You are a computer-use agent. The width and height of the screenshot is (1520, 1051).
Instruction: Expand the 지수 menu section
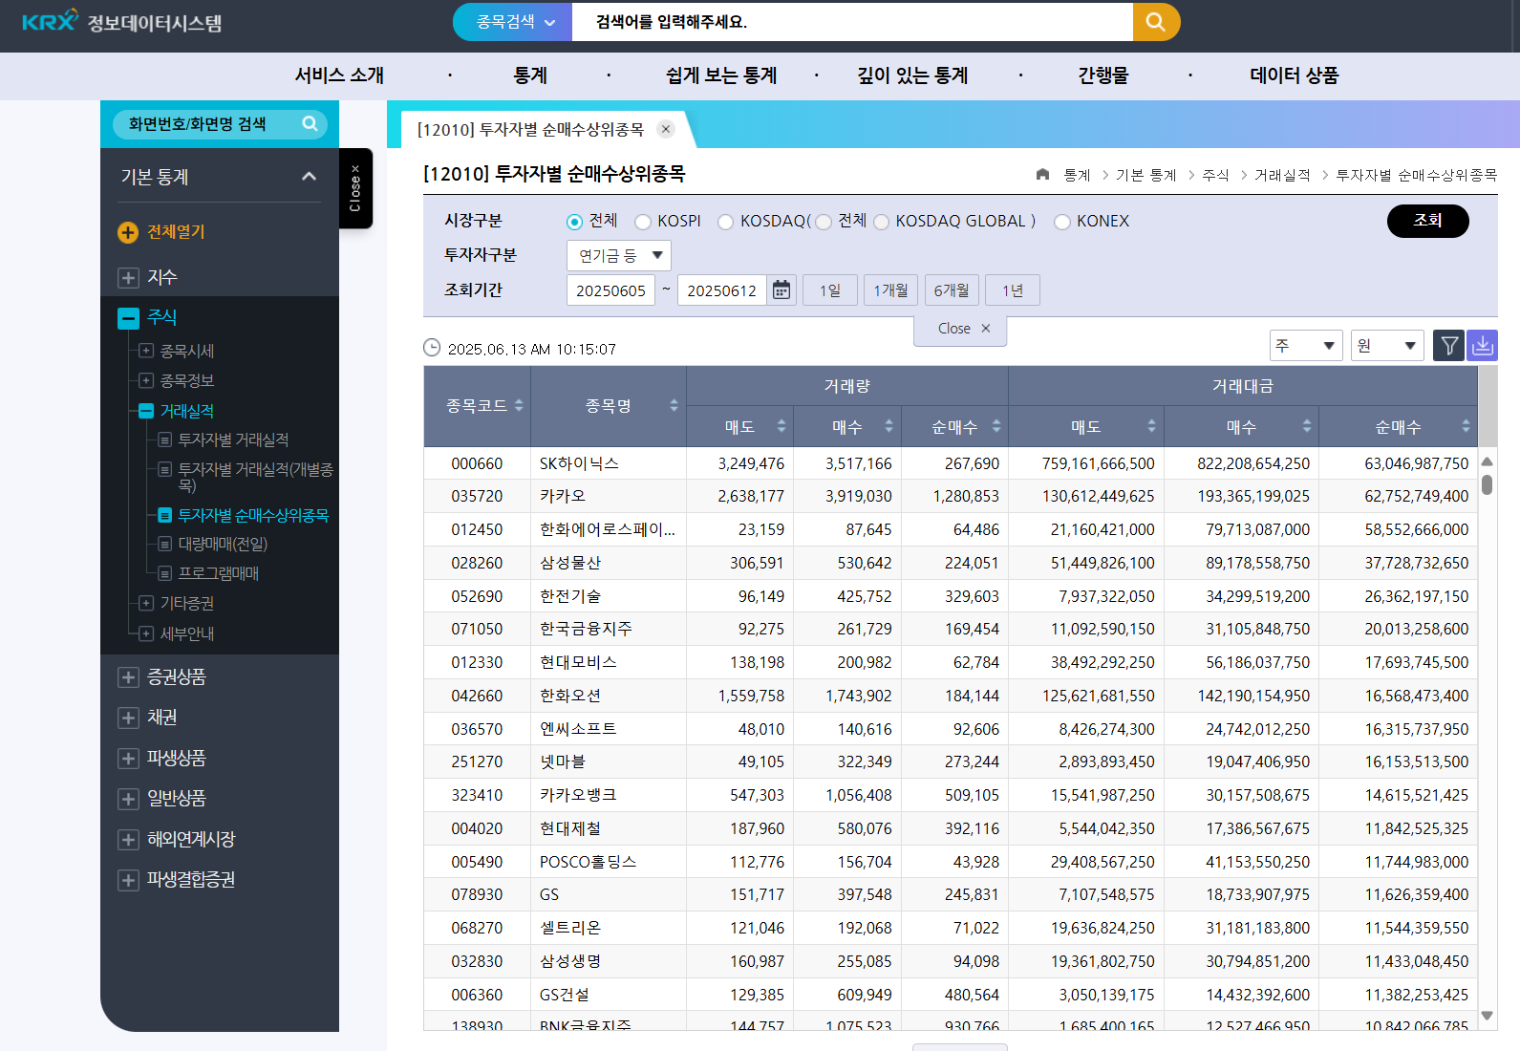128,277
